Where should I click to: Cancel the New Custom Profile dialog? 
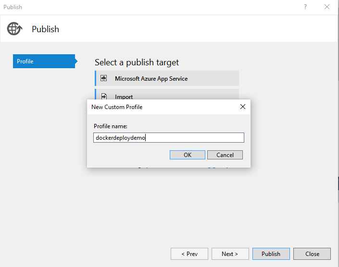point(225,155)
